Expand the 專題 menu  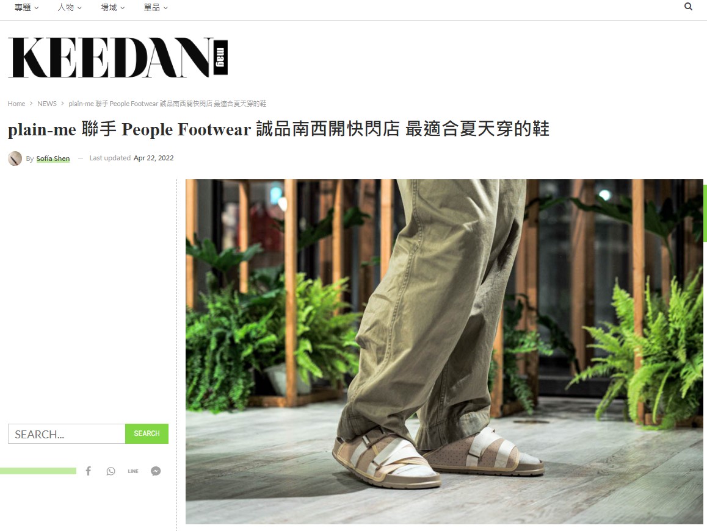click(x=26, y=8)
